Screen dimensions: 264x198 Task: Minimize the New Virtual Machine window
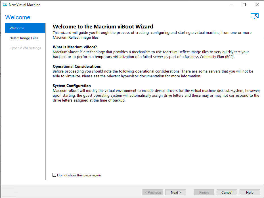pyautogui.click(x=231, y=5)
